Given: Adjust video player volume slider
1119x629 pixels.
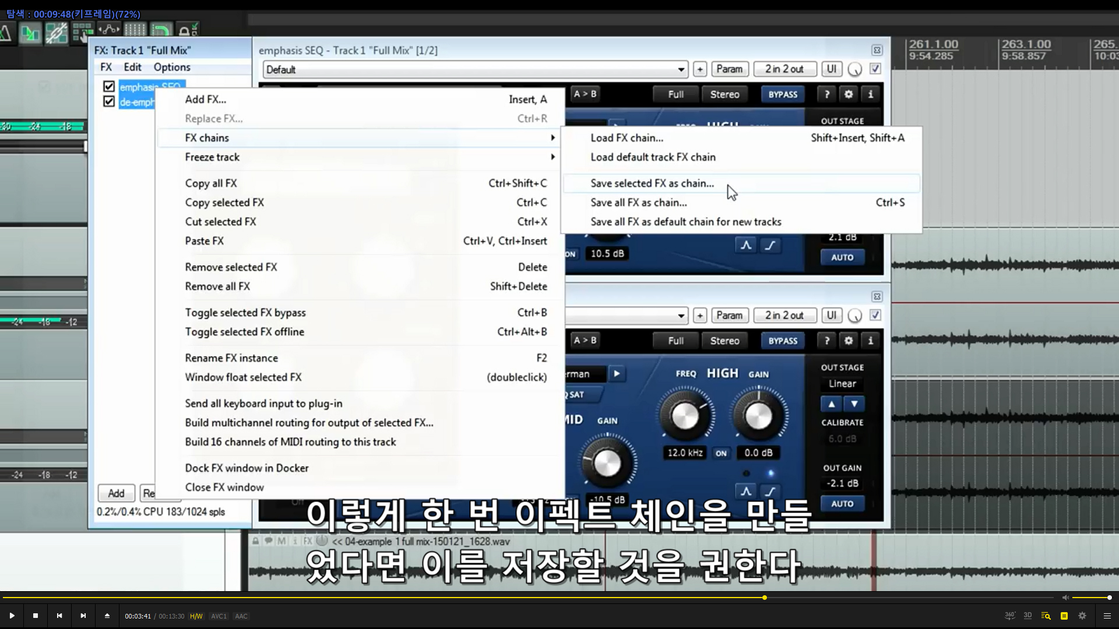Looking at the screenshot, I should pyautogui.click(x=1091, y=598).
